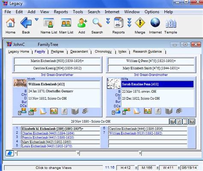This screenshot has width=203, height=171.
Task: Open husband's pictures icon
Action: click(54, 111)
